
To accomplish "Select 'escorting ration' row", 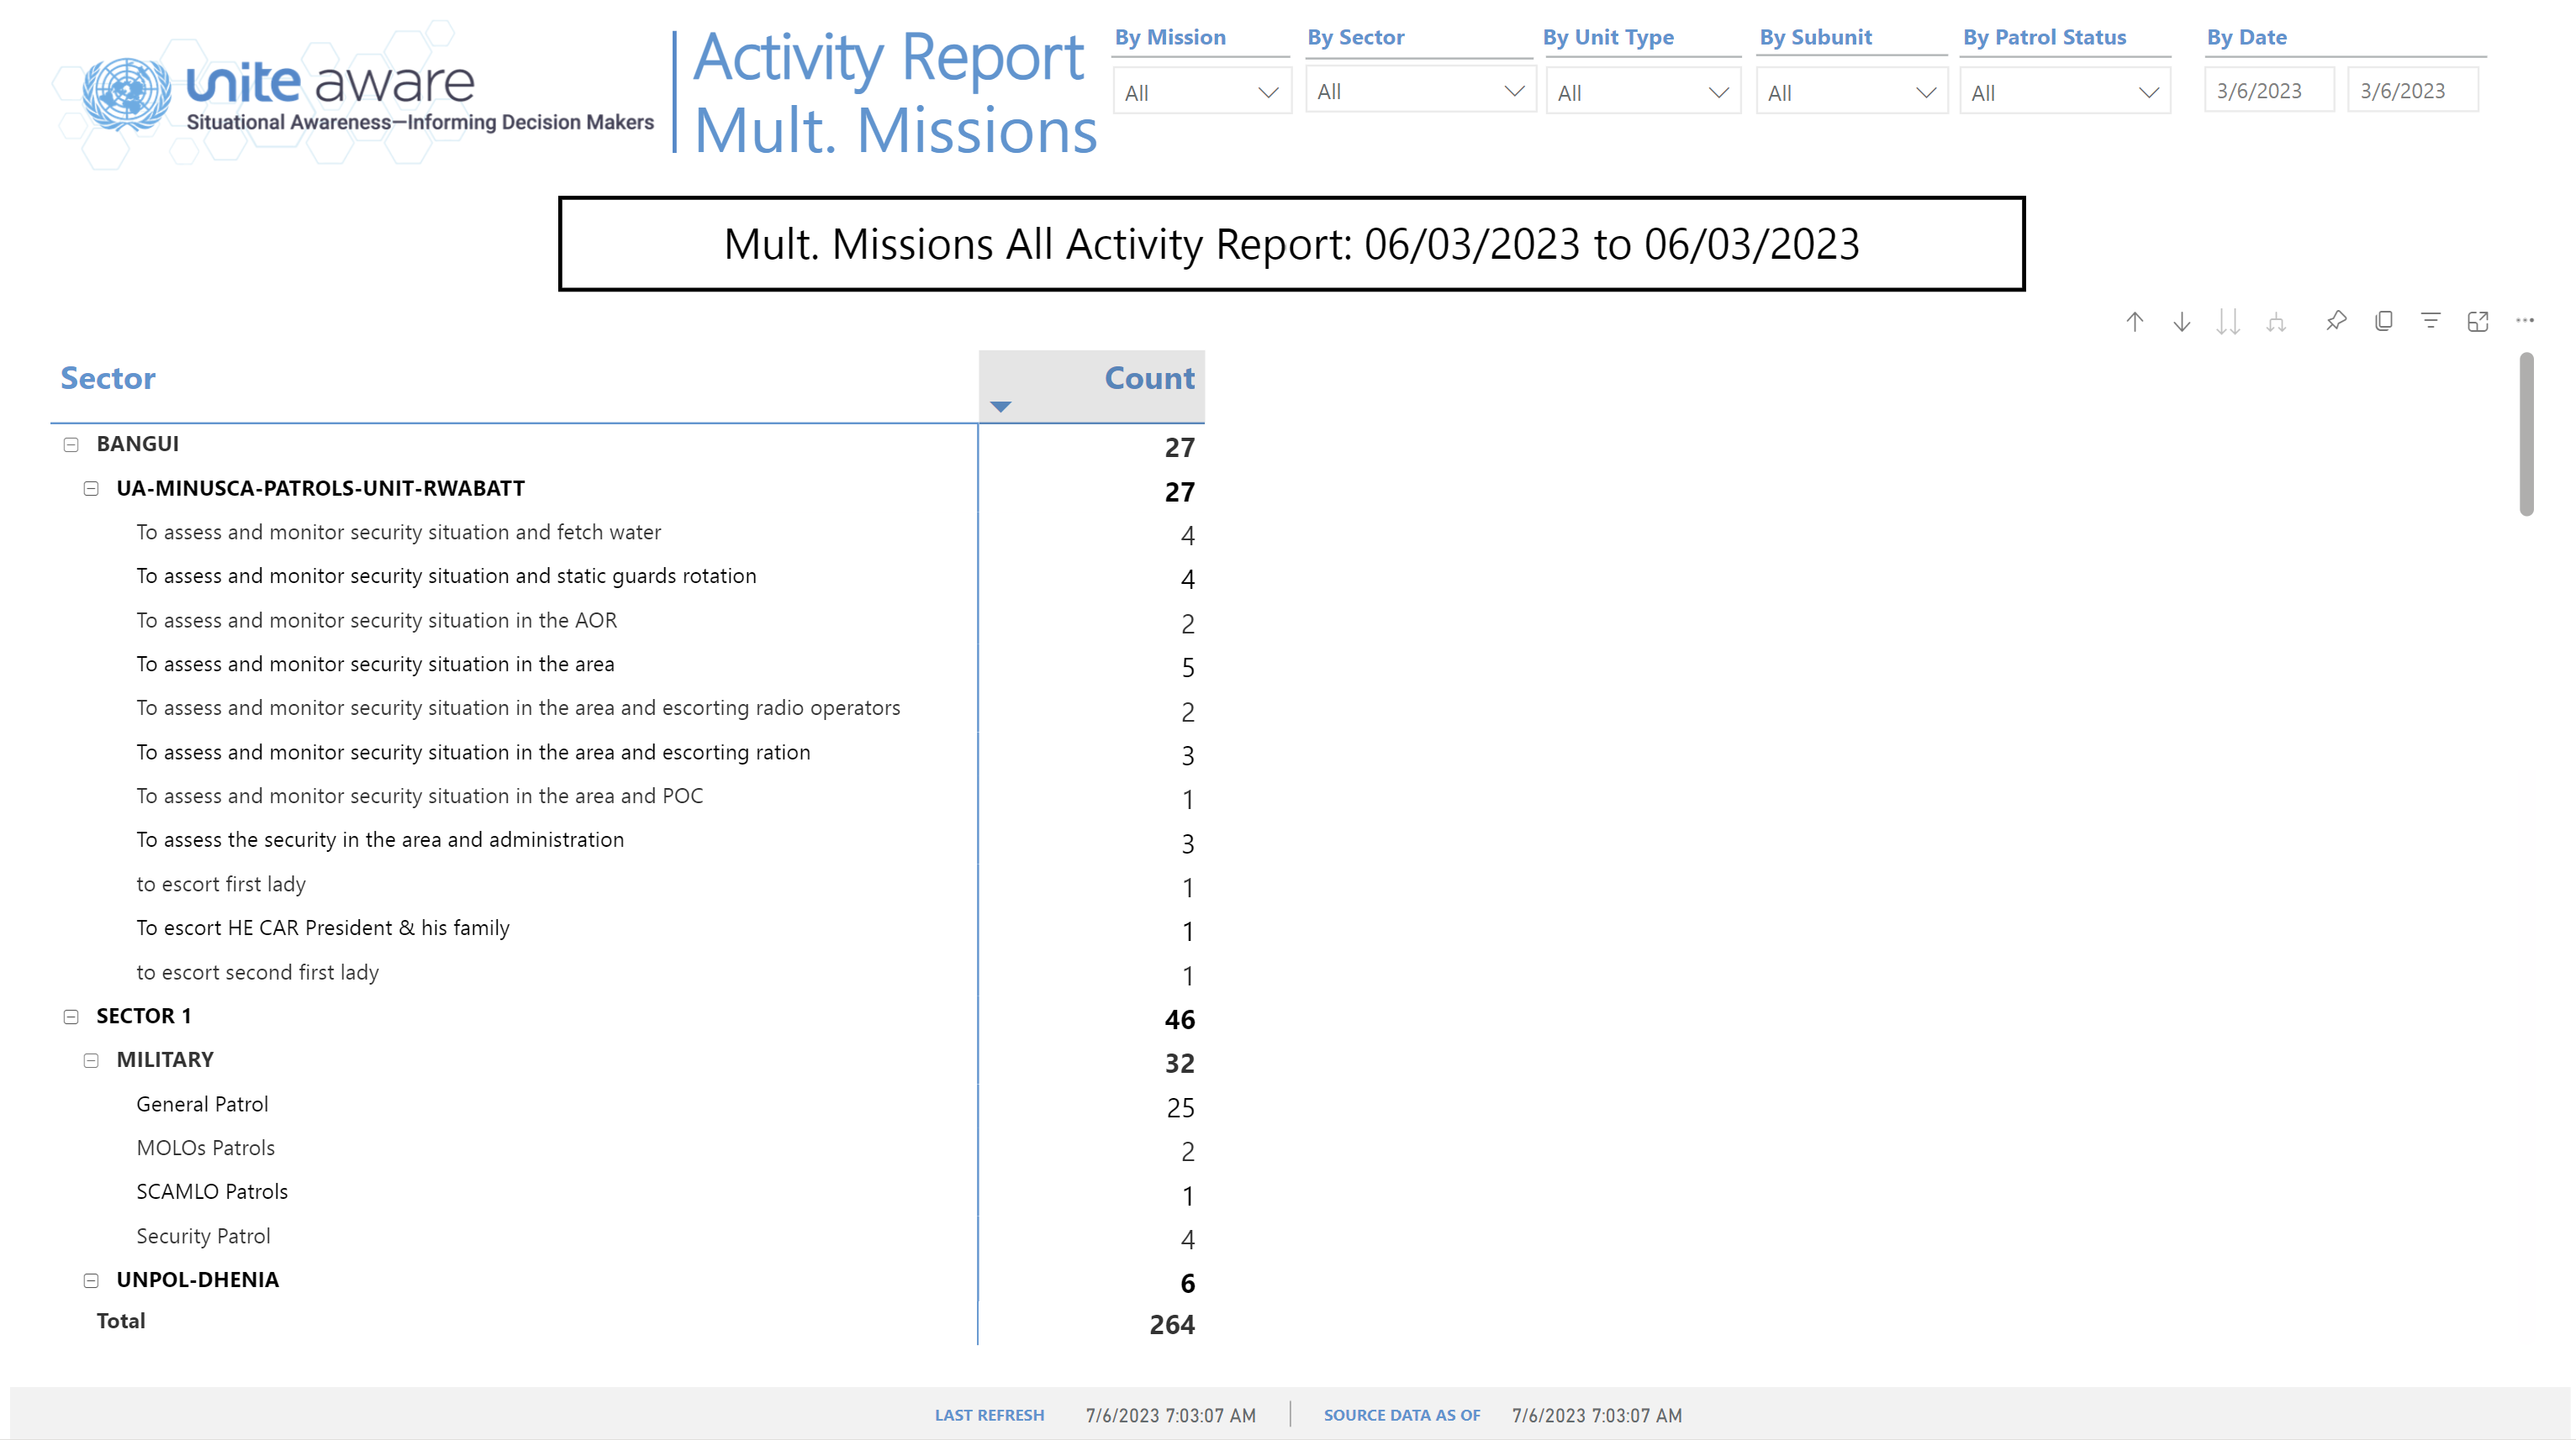I will tap(627, 753).
